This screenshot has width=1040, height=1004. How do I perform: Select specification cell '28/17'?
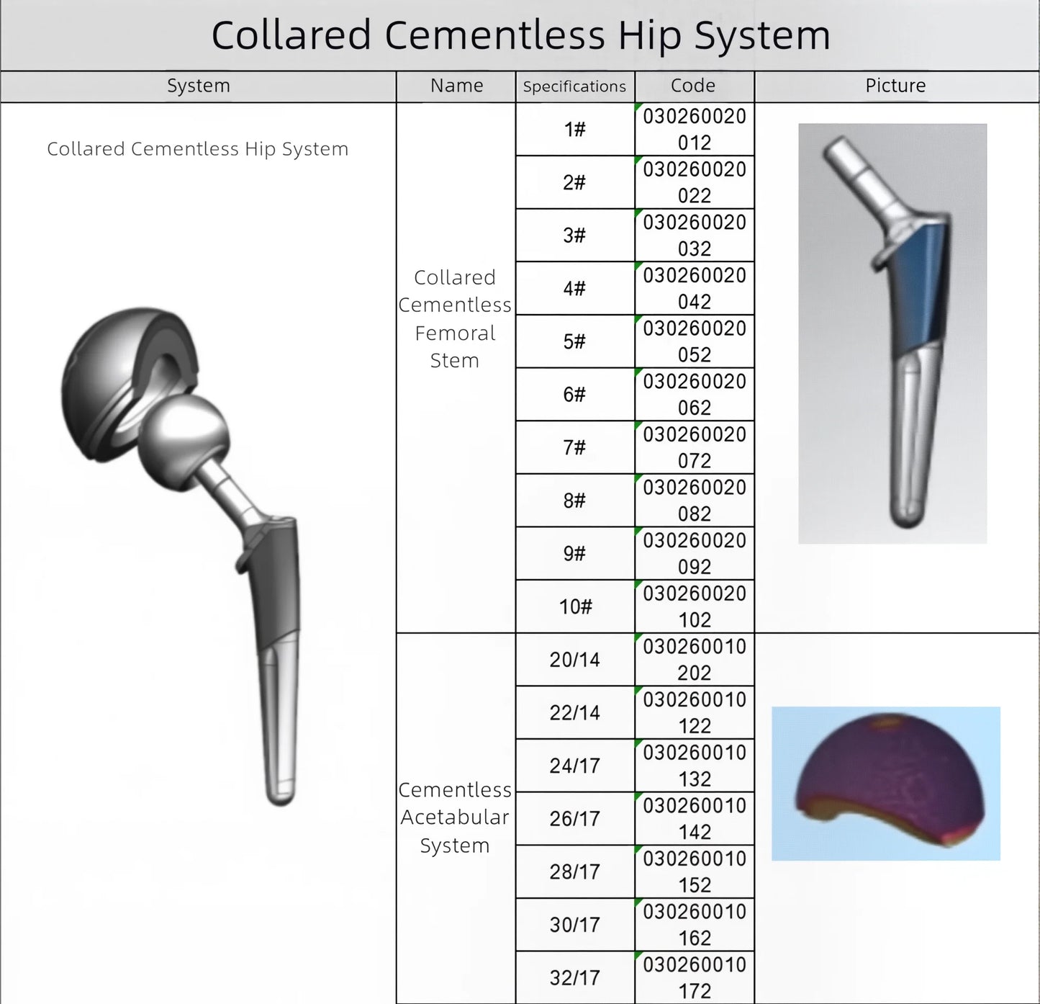(575, 871)
